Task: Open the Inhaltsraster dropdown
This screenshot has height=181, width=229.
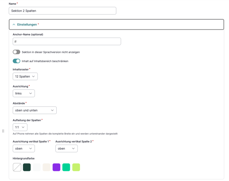Action: (x=25, y=77)
